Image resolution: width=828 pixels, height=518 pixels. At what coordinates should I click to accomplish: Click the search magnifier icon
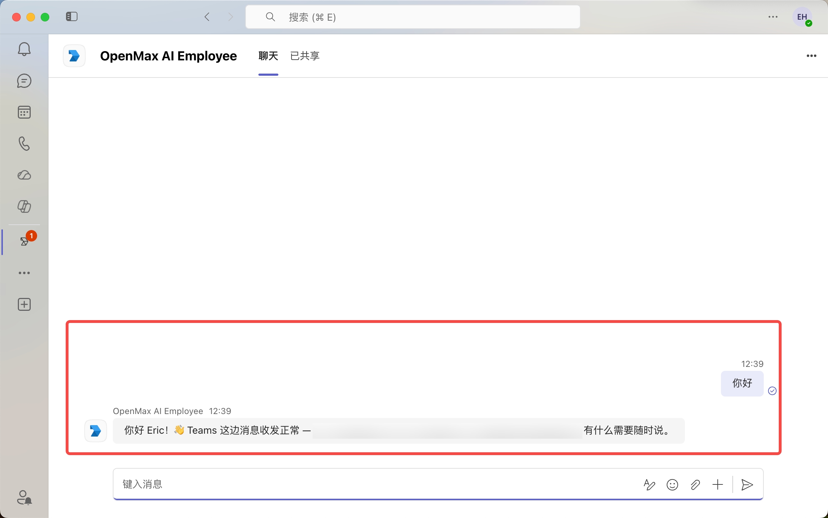[271, 17]
